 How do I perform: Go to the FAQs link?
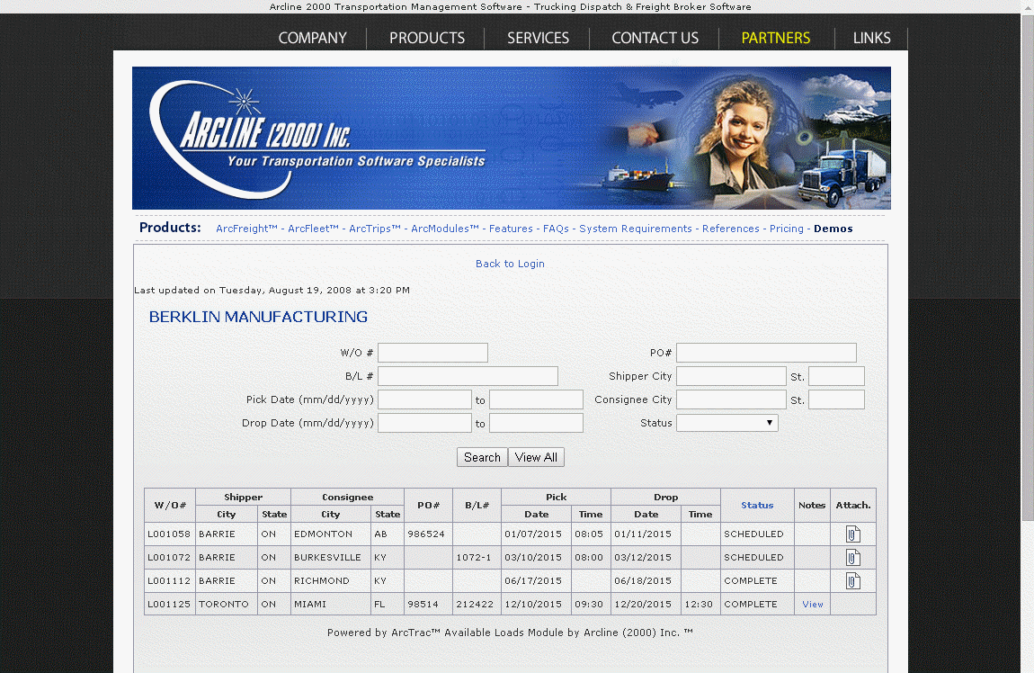click(556, 229)
